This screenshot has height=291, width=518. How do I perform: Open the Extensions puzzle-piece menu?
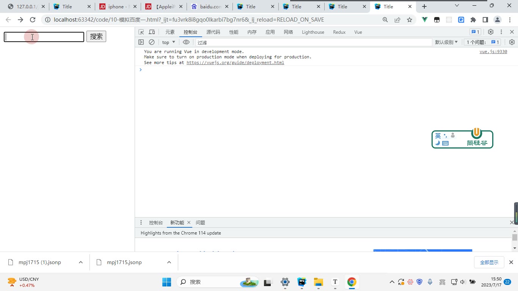473,20
